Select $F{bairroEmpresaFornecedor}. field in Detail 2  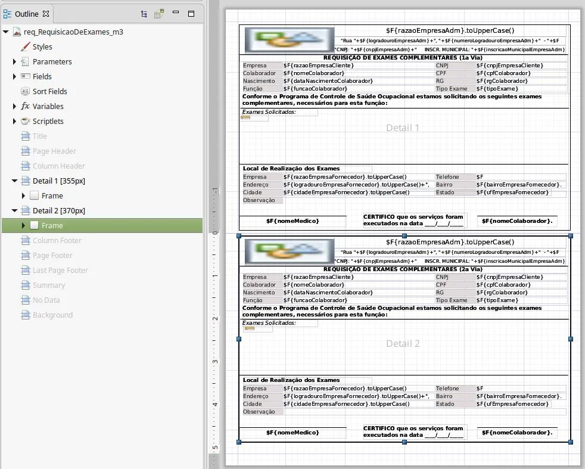521,396
